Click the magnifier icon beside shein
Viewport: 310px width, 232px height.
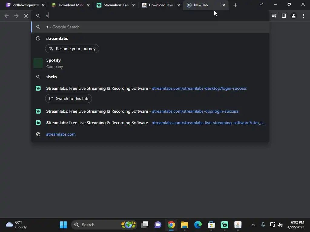38,77
